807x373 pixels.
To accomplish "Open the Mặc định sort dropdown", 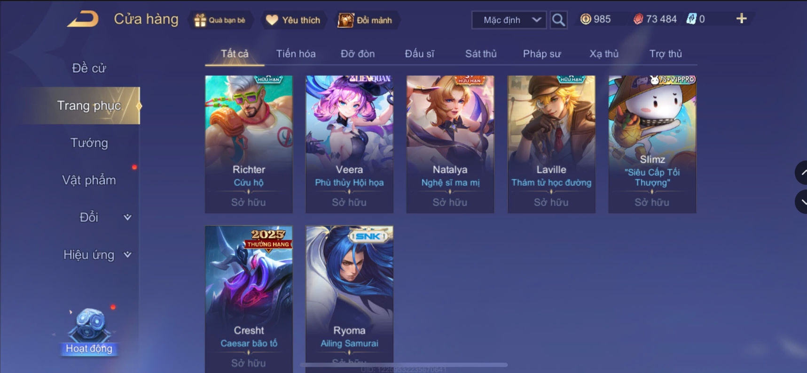I will coord(509,20).
